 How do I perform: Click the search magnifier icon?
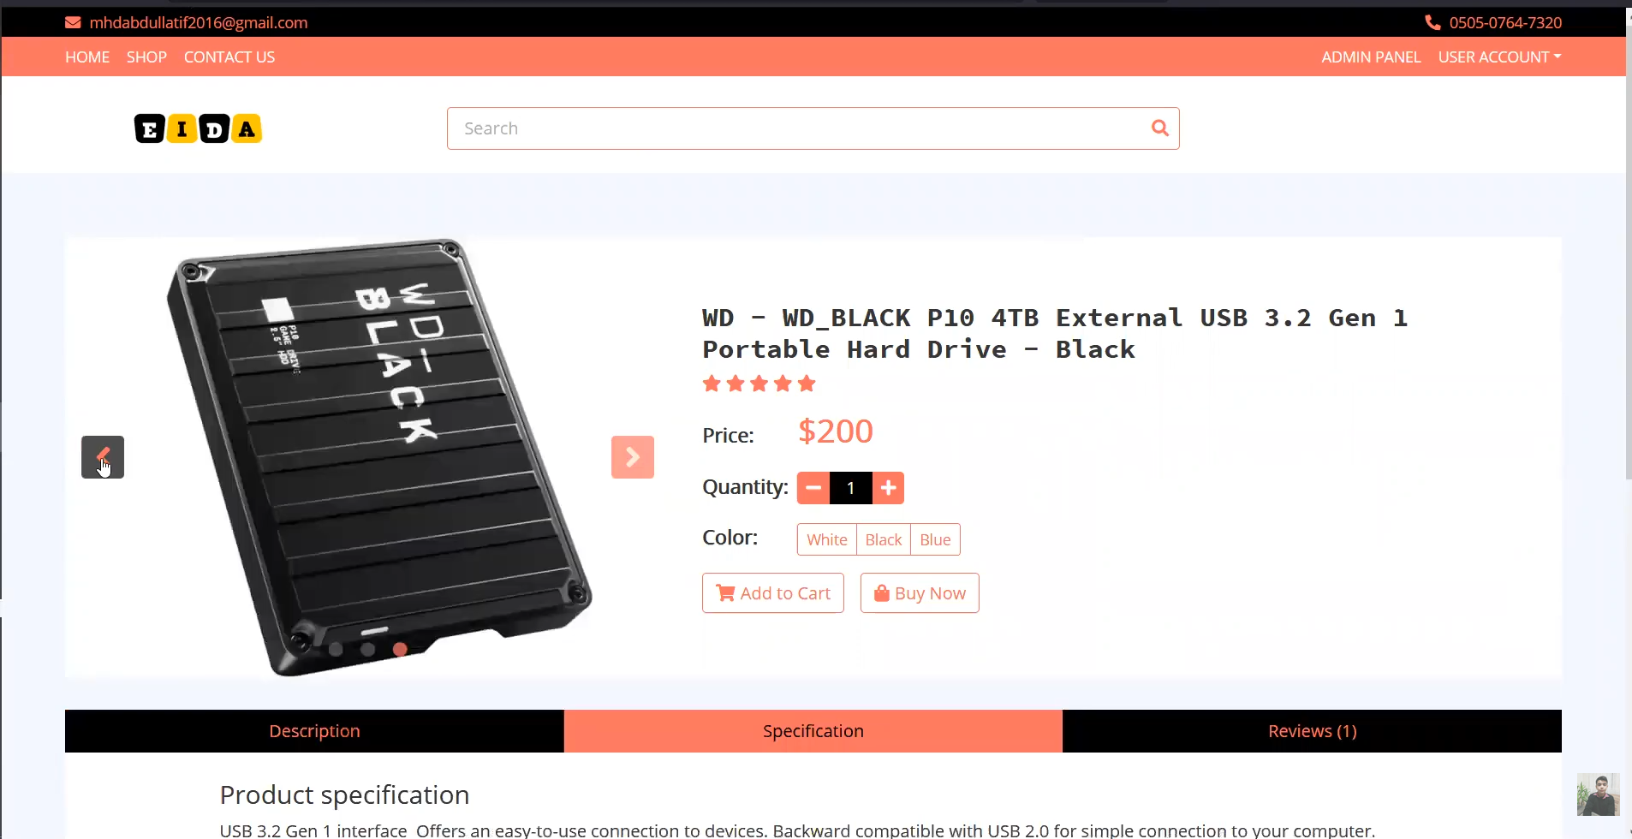point(1159,128)
